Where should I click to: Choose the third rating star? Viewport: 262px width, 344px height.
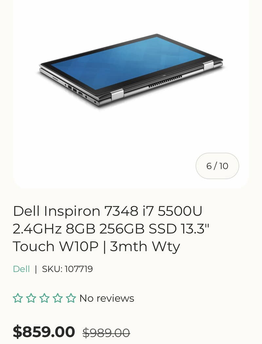pos(45,298)
